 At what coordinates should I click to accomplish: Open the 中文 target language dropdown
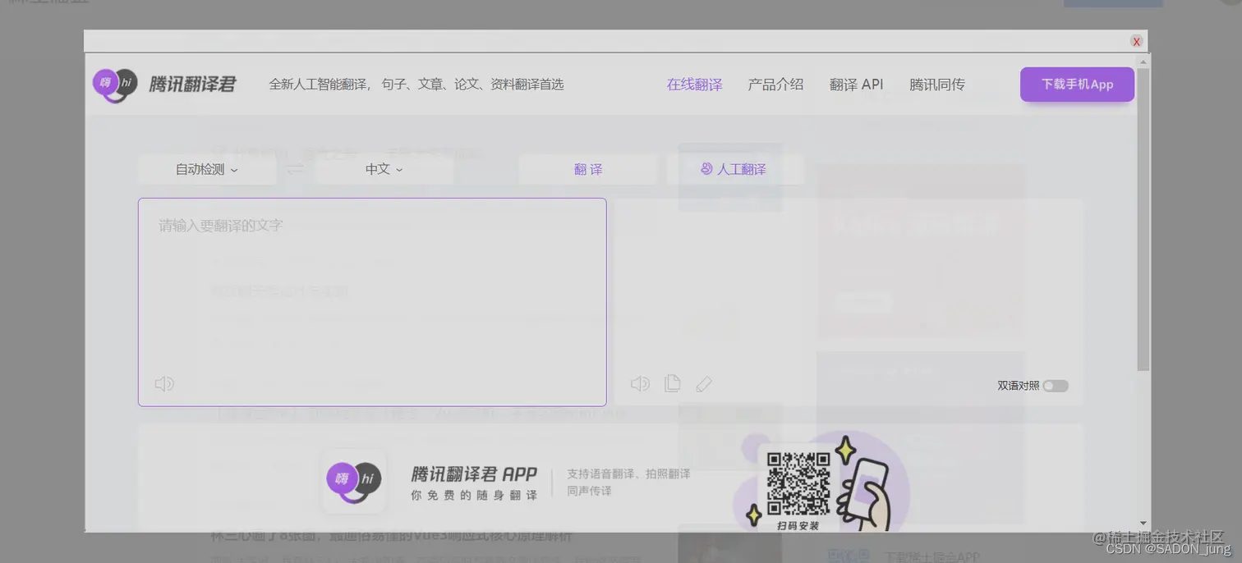click(384, 169)
